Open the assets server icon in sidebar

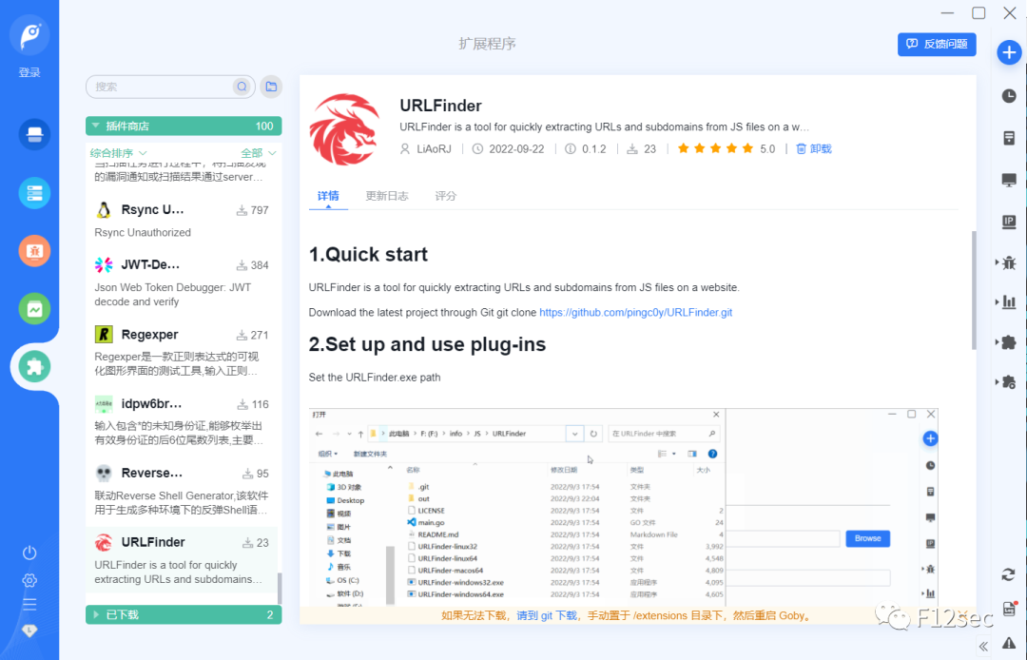pyautogui.click(x=34, y=193)
